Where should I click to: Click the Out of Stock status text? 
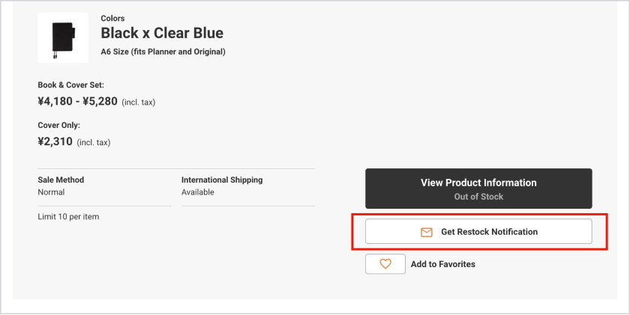(x=478, y=197)
